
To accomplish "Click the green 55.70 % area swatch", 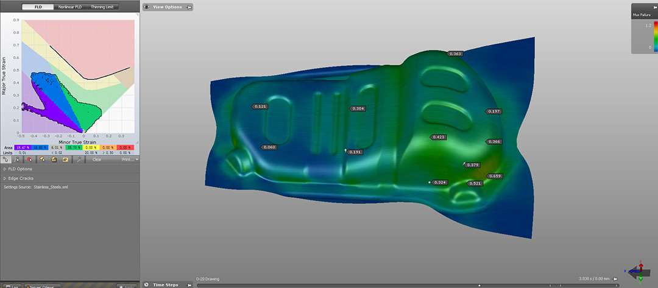I will click(74, 147).
